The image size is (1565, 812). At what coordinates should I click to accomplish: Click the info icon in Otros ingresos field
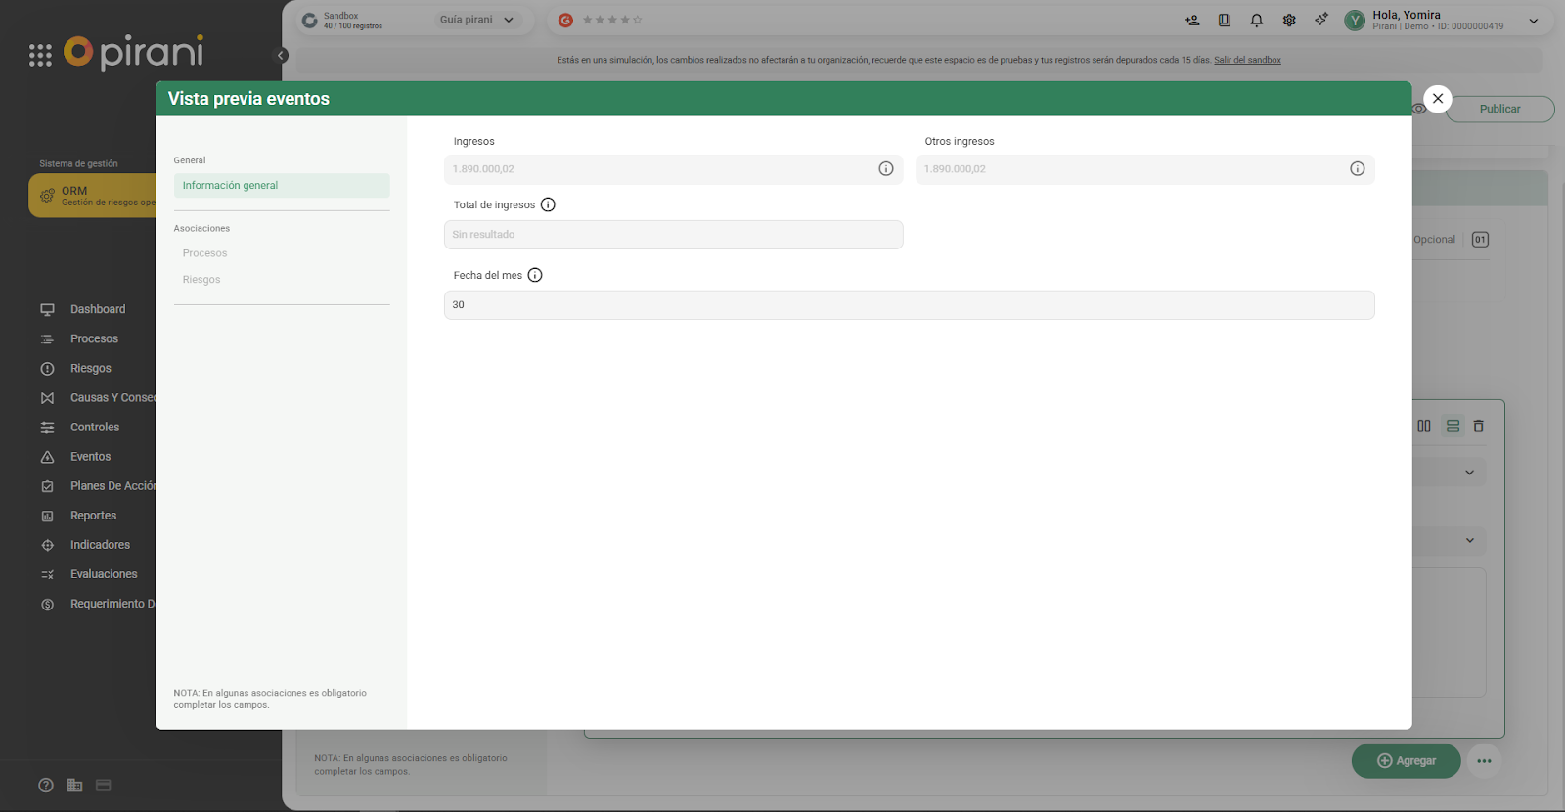(x=1357, y=169)
